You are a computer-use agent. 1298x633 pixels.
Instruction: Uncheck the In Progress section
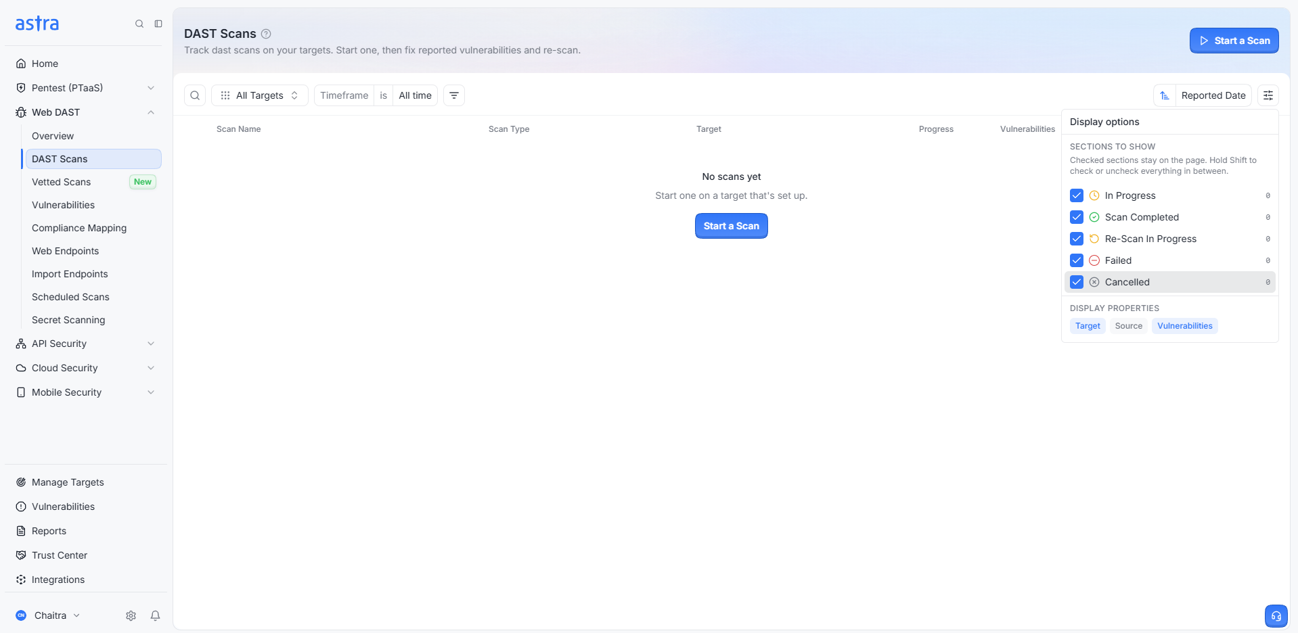pyautogui.click(x=1077, y=195)
